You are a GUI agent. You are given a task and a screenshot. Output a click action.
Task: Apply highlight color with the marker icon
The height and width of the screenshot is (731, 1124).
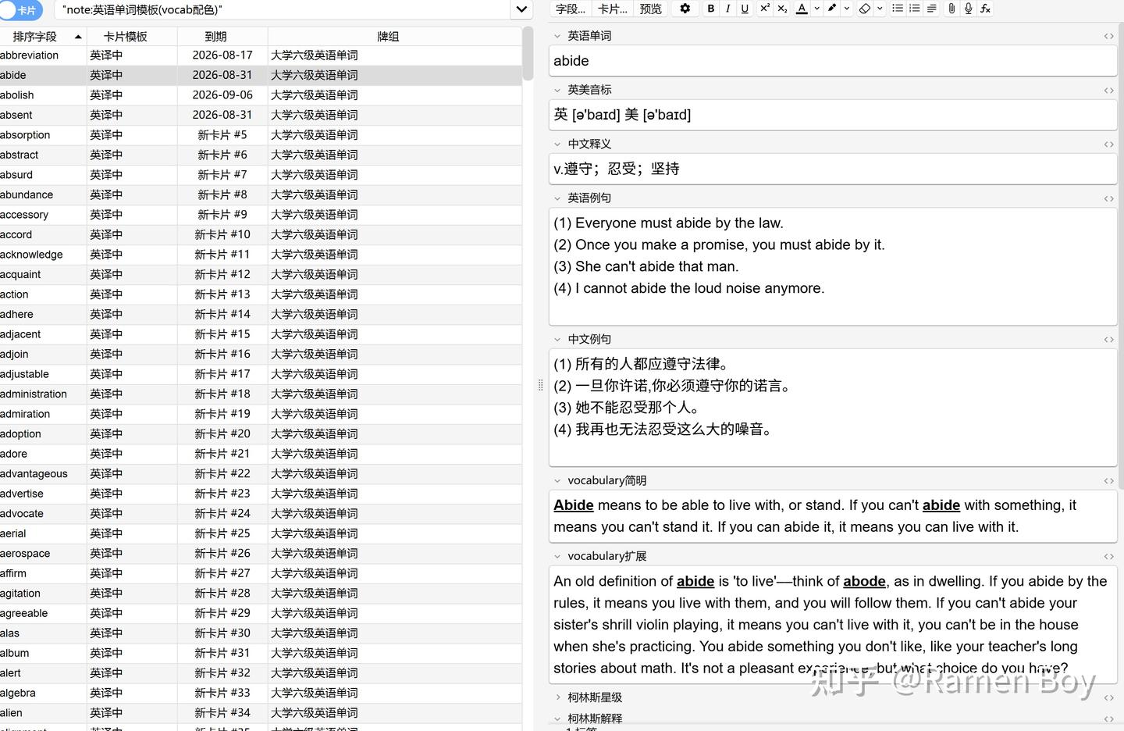pos(832,9)
